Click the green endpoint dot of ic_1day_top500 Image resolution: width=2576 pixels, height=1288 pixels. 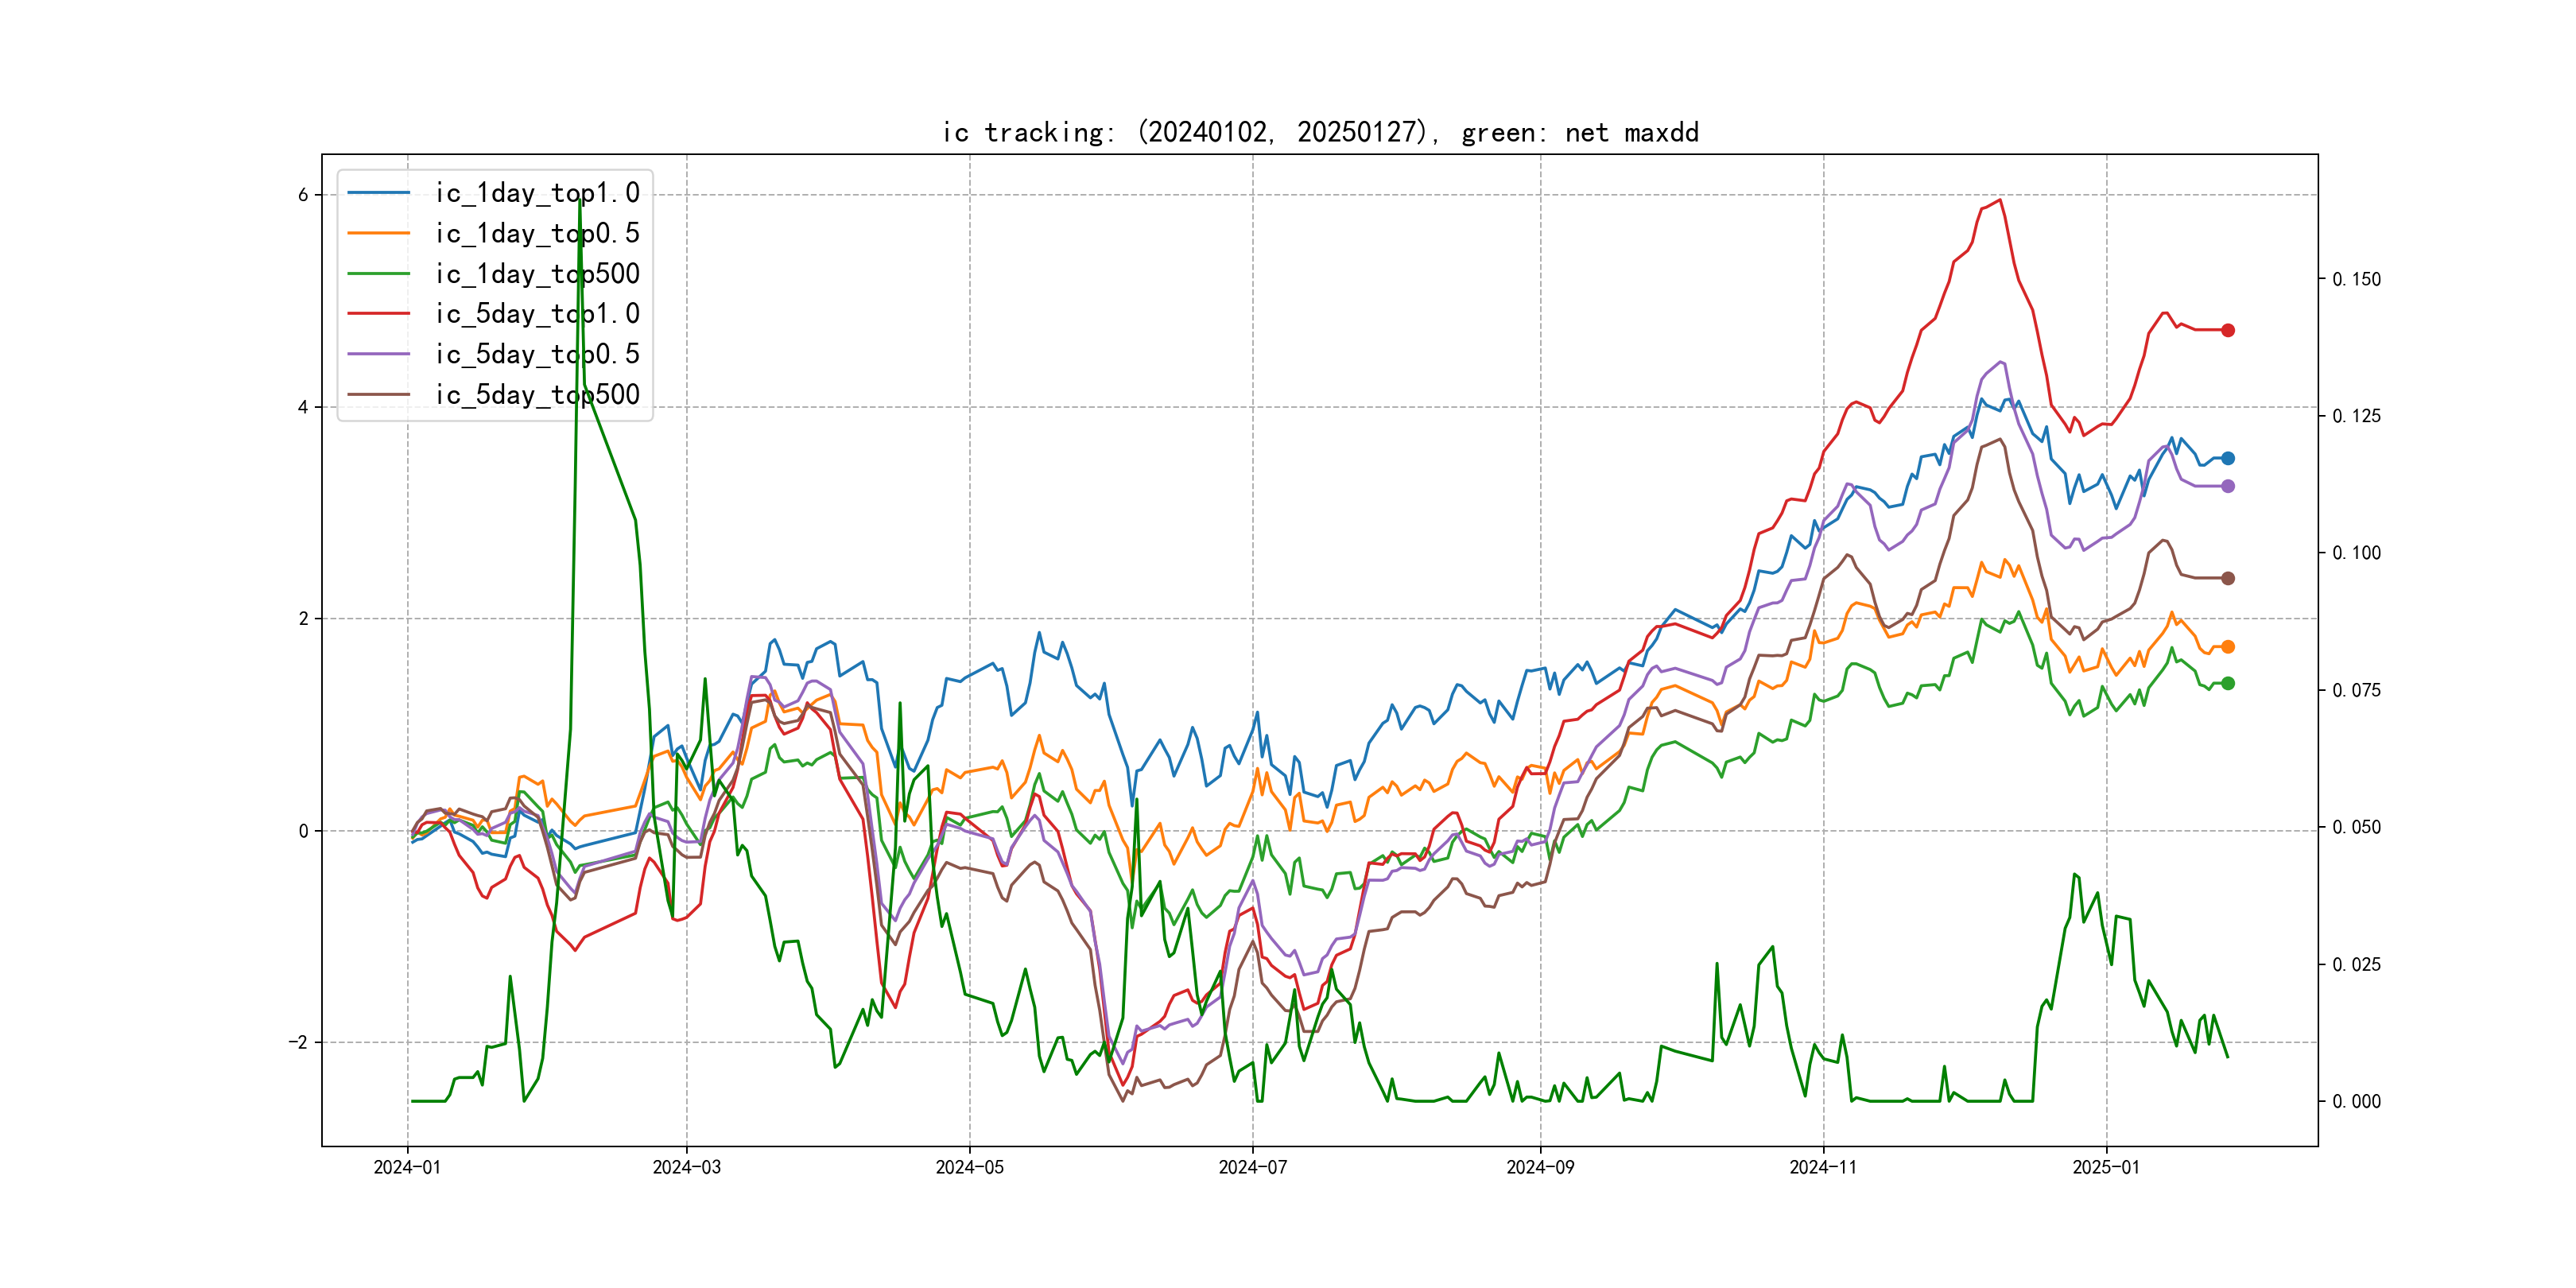tap(2227, 683)
